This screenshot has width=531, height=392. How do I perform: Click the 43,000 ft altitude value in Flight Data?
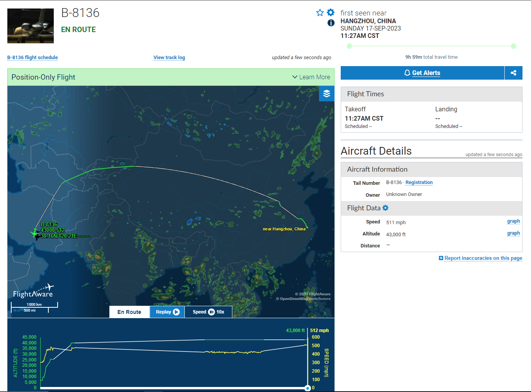(396, 234)
